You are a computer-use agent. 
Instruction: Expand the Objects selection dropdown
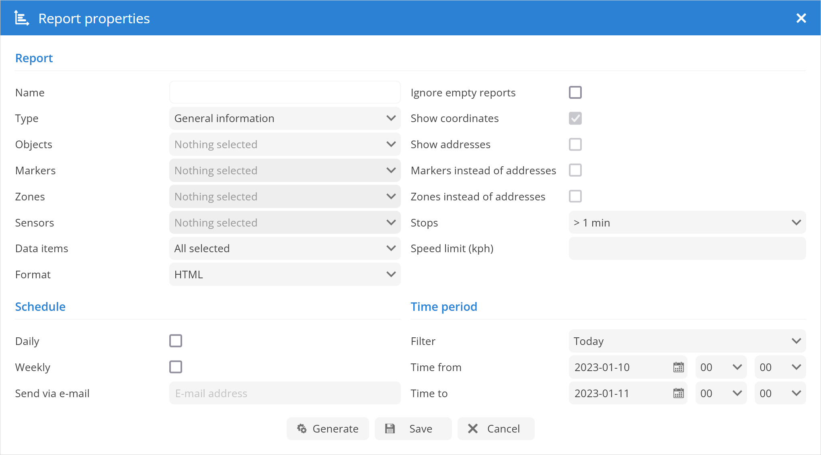click(x=285, y=144)
